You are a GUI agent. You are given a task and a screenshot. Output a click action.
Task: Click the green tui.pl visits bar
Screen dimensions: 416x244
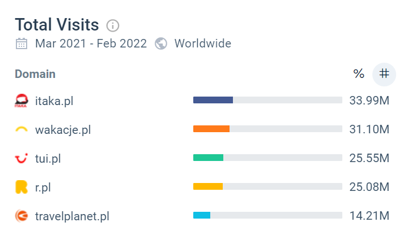point(208,158)
